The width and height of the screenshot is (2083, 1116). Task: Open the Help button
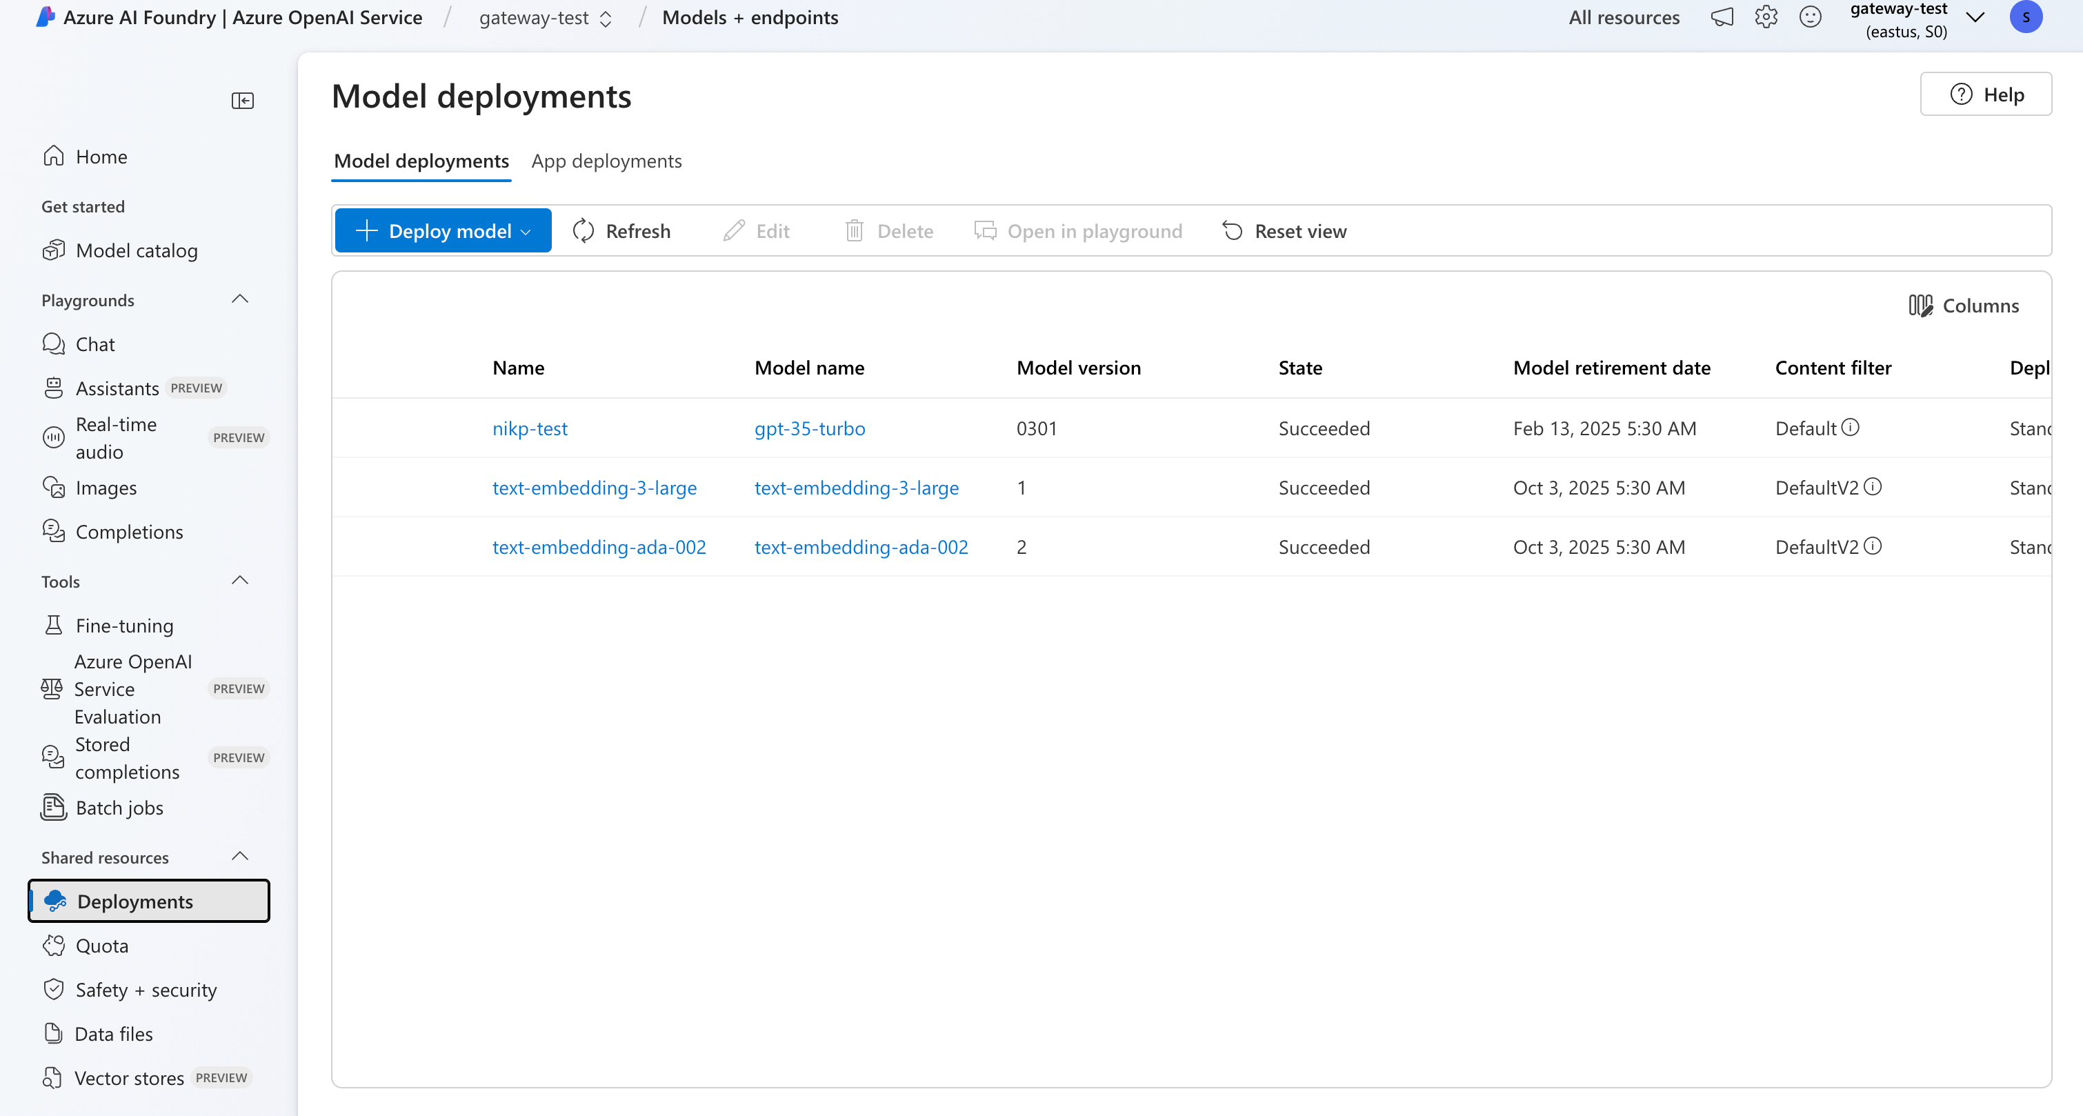[1985, 94]
